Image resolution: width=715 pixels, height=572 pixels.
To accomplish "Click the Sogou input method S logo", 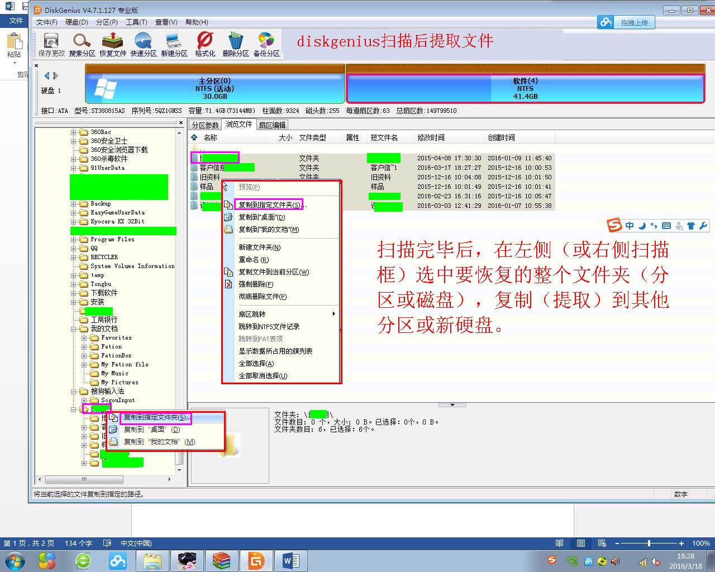I will click(614, 226).
